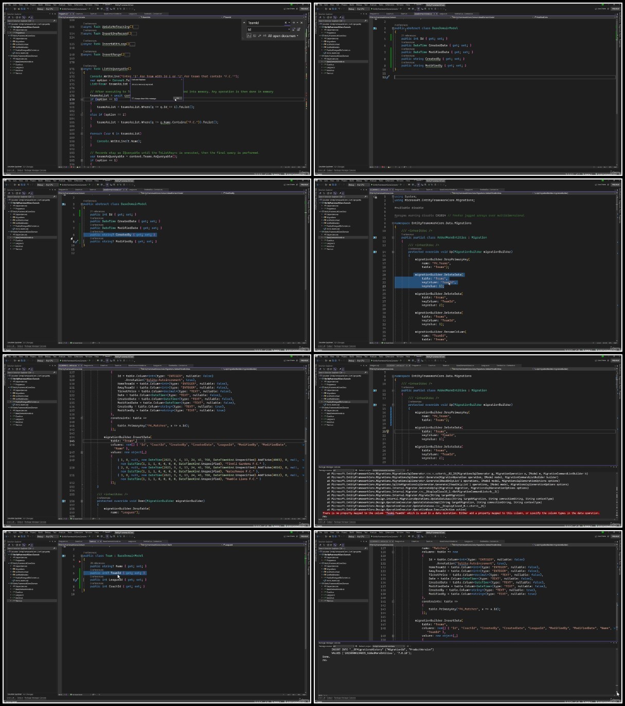Click OK in the Find and Replace message dialog

pyautogui.click(x=177, y=98)
